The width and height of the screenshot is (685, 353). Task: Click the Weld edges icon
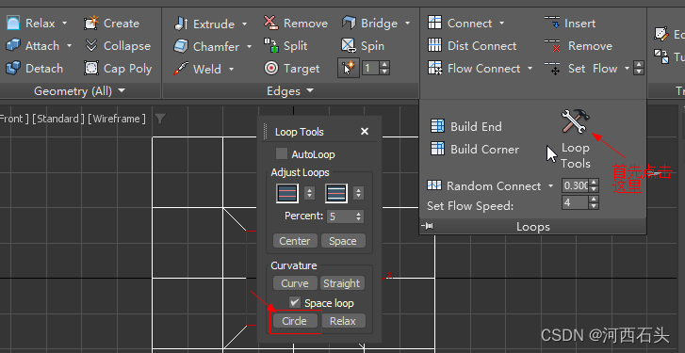tap(181, 69)
